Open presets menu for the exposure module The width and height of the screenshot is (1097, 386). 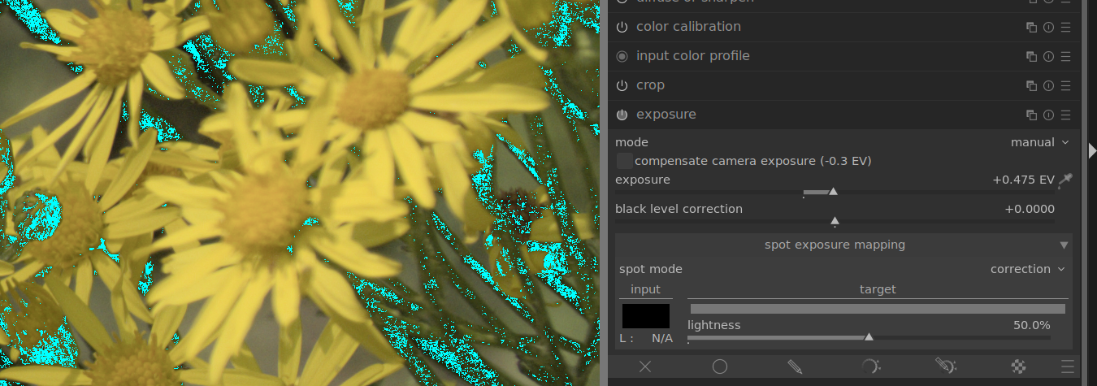[x=1066, y=115]
